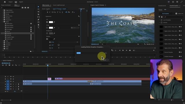Viewport: 185px width, 104px height.
Task: Check the Libraries checkbox
Action: click(161, 23)
